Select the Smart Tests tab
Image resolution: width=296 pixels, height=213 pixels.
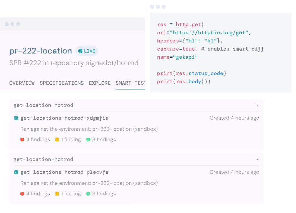click(130, 83)
